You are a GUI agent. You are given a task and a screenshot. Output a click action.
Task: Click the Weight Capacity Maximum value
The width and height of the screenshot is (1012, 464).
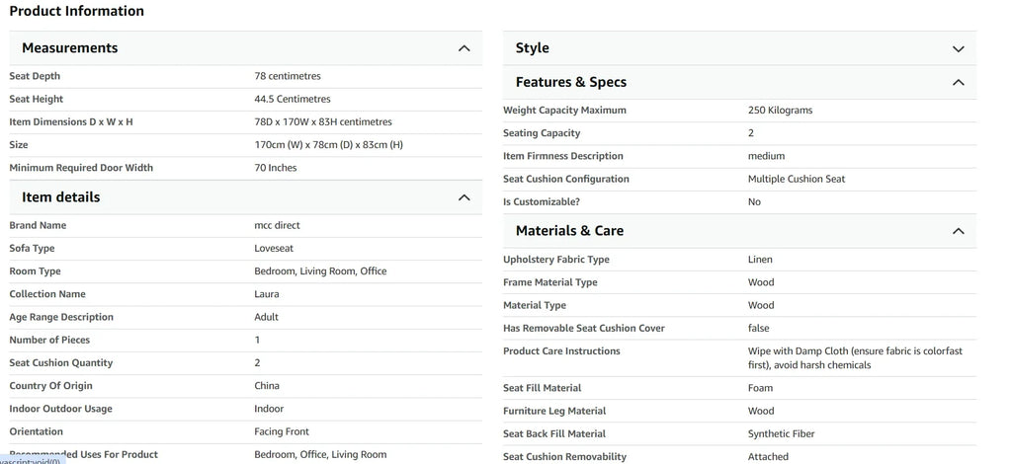tap(781, 111)
